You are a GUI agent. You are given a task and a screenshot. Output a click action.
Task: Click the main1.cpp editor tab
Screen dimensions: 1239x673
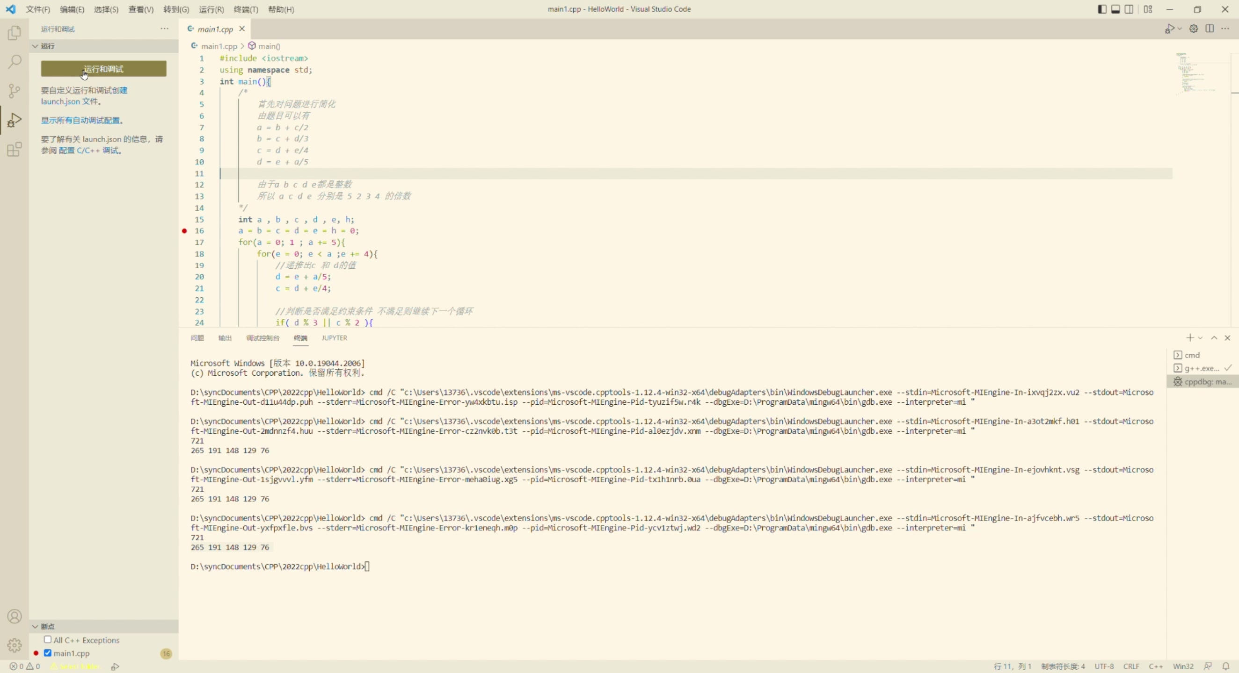click(x=213, y=29)
